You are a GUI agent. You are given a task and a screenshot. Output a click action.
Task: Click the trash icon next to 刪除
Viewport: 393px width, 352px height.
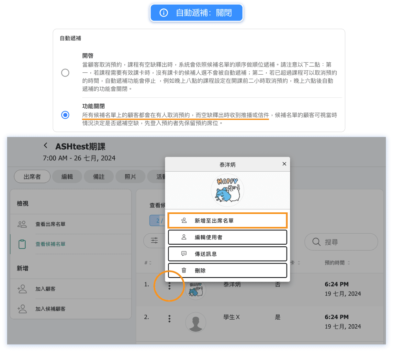coord(184,270)
